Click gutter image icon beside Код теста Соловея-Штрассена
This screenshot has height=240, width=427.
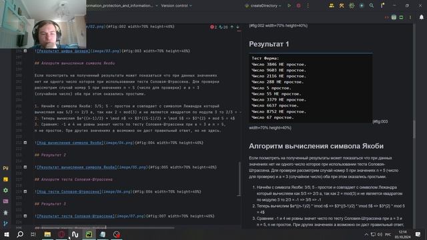click(25, 191)
